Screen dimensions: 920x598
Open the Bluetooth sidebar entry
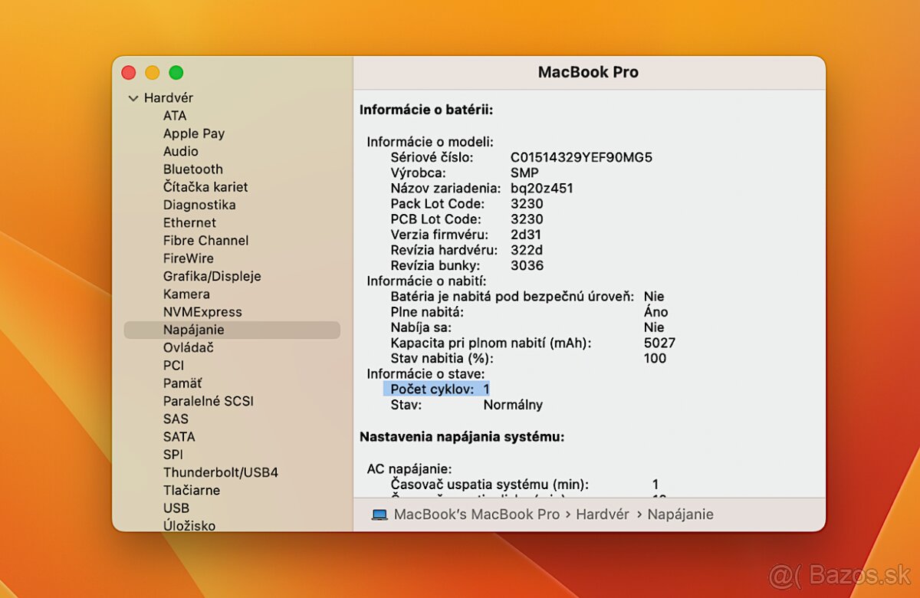[x=193, y=169]
